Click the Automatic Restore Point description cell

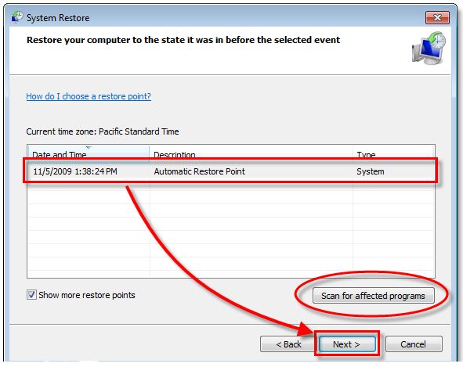[199, 171]
